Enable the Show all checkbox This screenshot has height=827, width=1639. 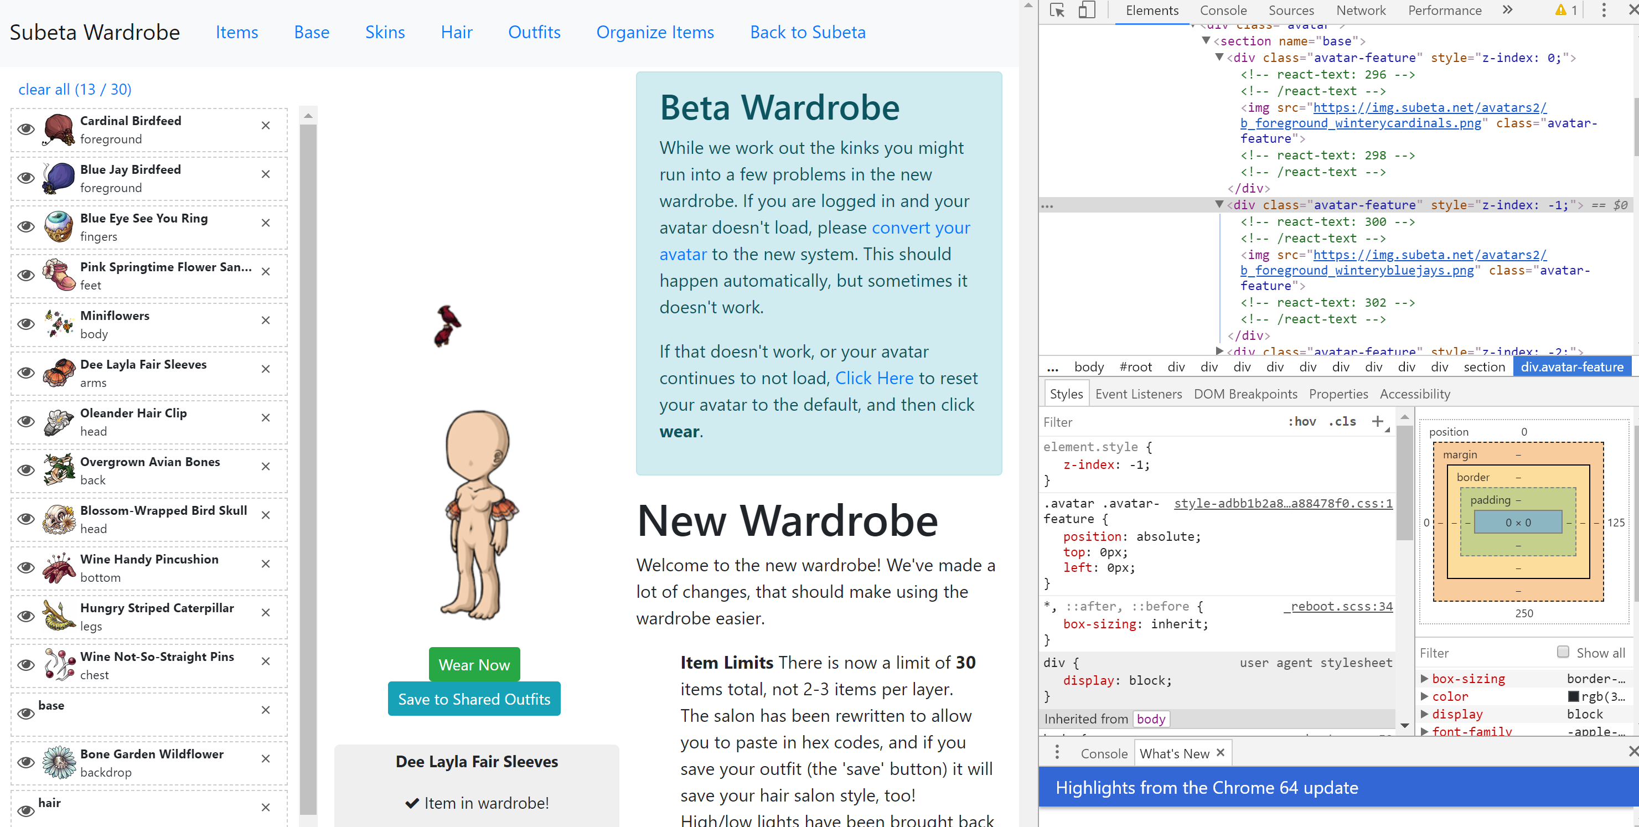click(1563, 652)
